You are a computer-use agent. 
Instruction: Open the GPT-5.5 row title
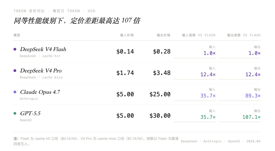30,114
